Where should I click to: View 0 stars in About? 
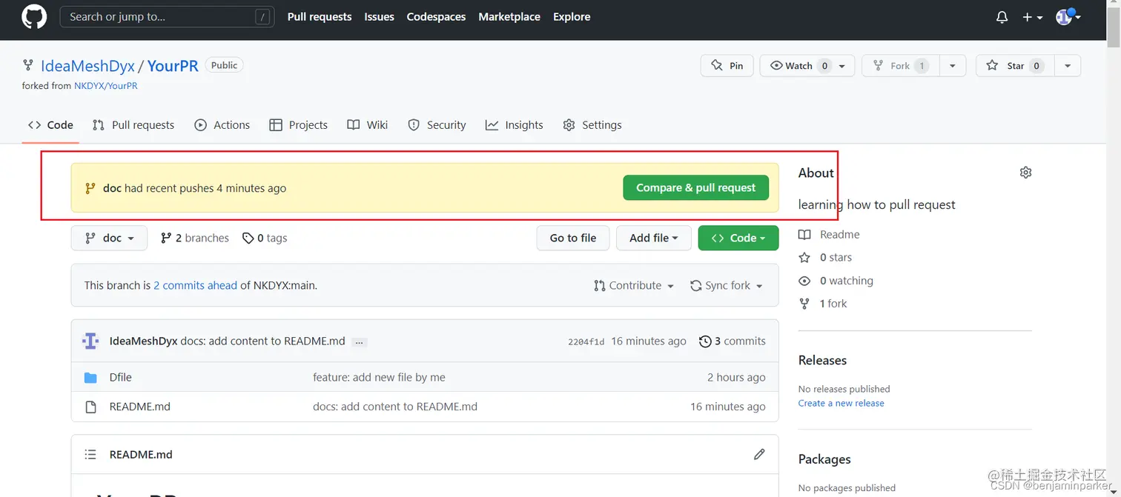point(825,258)
